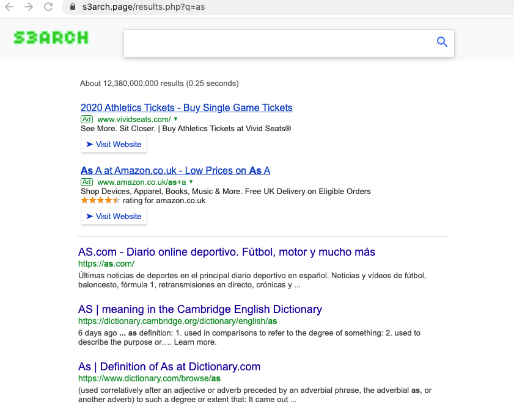The height and width of the screenshot is (410, 514).
Task: Click the magnifying glass search icon
Action: click(x=442, y=42)
